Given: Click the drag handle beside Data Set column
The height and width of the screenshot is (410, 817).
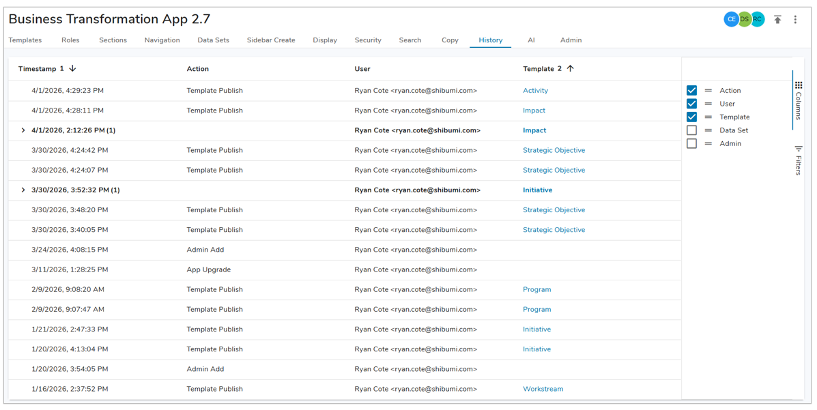Looking at the screenshot, I should pos(708,130).
